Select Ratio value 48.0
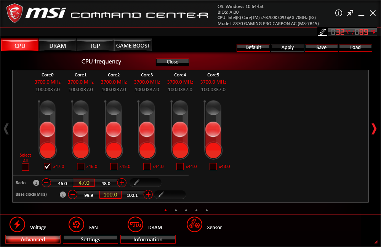 tap(106, 184)
